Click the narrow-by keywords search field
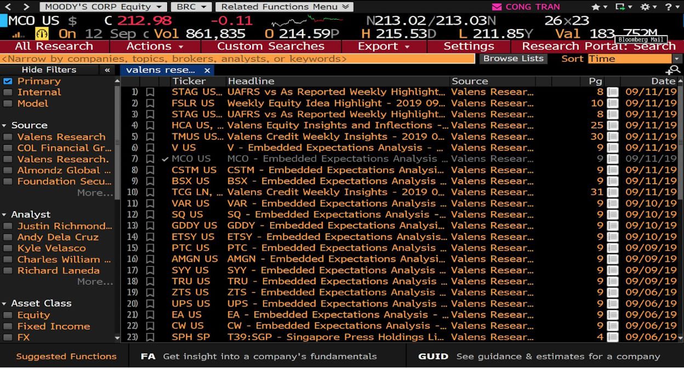684x368 pixels. pyautogui.click(x=237, y=59)
